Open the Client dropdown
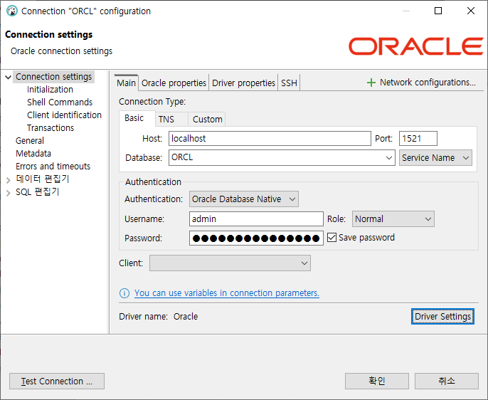This screenshot has height=400, width=488. point(230,263)
